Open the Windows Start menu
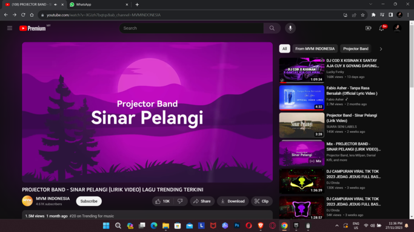 click(x=106, y=226)
